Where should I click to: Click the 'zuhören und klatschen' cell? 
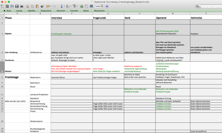[x=140, y=44]
